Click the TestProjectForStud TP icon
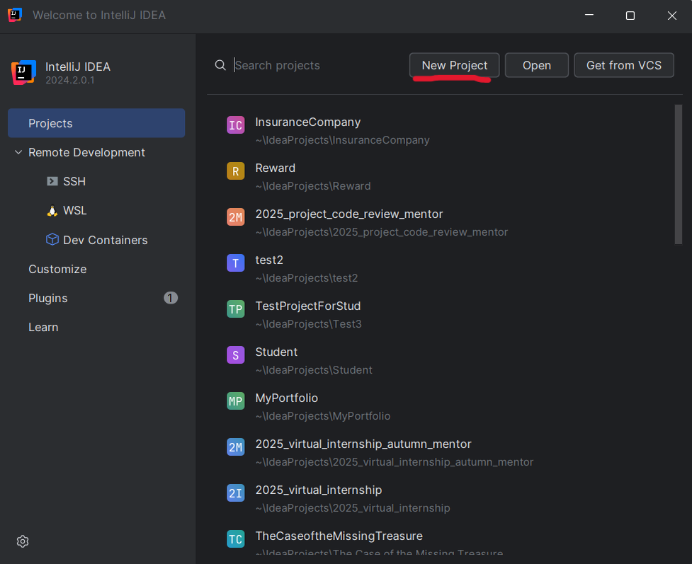692x564 pixels. pos(236,309)
